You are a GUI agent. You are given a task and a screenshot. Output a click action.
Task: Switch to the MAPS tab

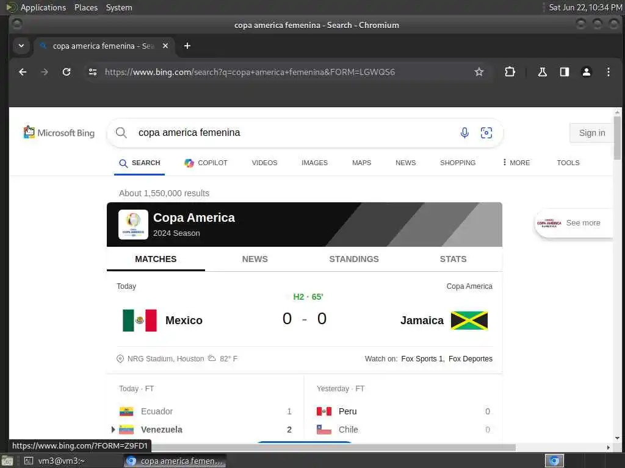(x=361, y=163)
